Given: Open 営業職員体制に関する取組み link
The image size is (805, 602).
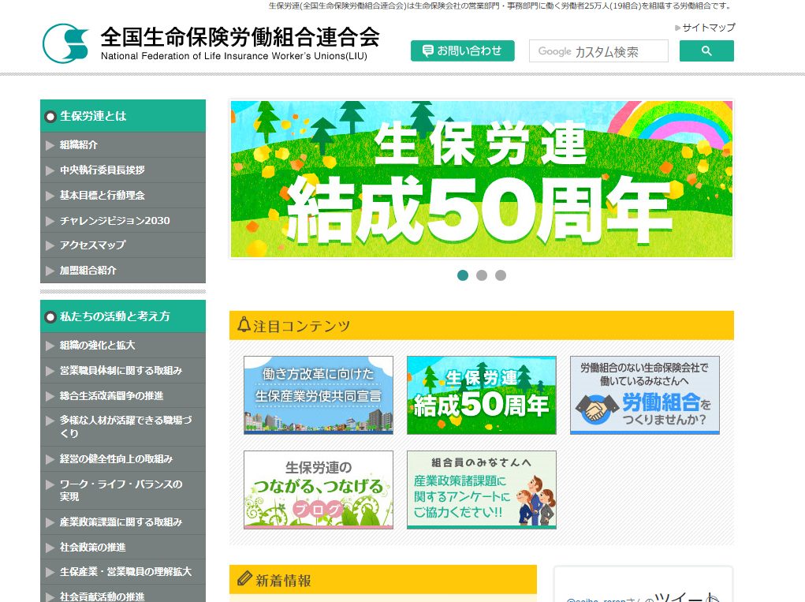Looking at the screenshot, I should 123,370.
